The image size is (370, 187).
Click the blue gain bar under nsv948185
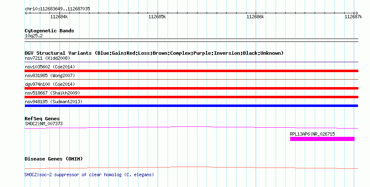click(x=191, y=106)
